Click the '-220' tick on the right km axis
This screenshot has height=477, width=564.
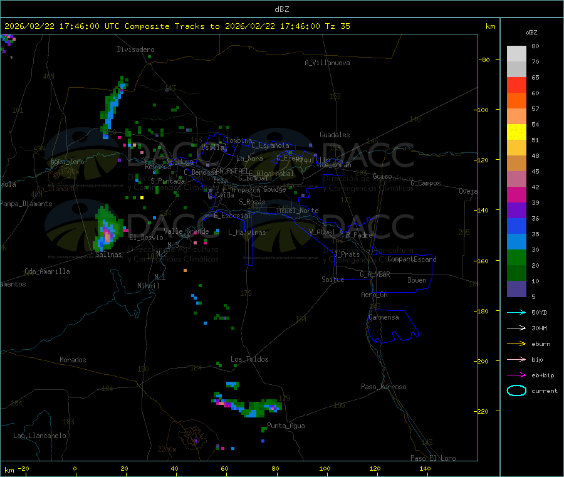tap(481, 412)
